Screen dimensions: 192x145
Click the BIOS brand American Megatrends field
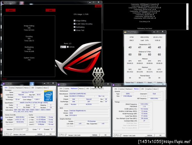coord(89,110)
